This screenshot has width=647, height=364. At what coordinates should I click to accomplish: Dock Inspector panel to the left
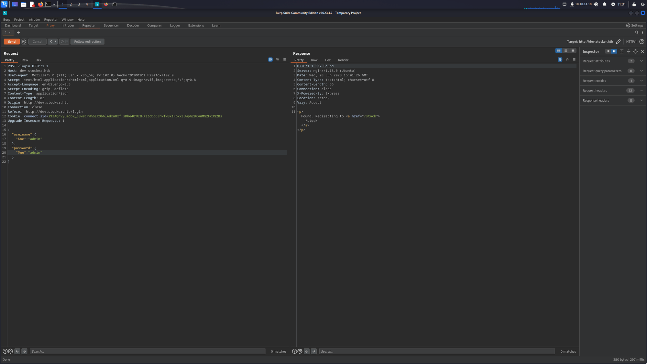pyautogui.click(x=608, y=51)
